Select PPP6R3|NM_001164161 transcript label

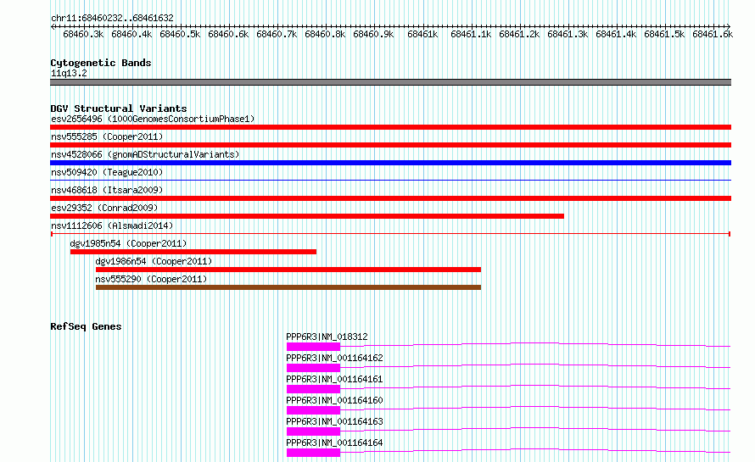click(334, 379)
